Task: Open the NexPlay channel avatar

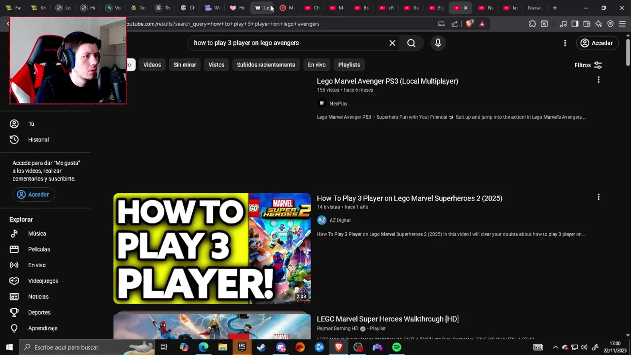Action: click(x=322, y=103)
